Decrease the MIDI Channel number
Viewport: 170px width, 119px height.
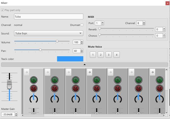[144, 24]
